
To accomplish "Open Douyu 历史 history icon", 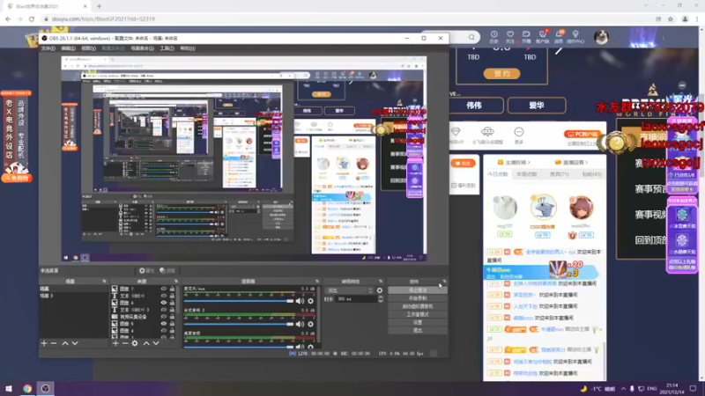I will click(493, 37).
